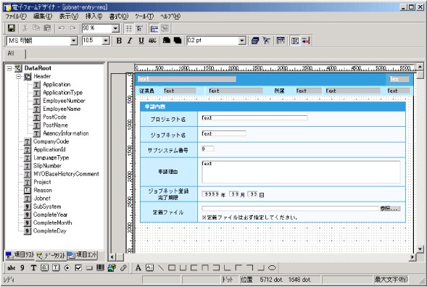This screenshot has height=287, width=427.
Task: Switch to データリスト bottom tab
Action: (x=51, y=255)
